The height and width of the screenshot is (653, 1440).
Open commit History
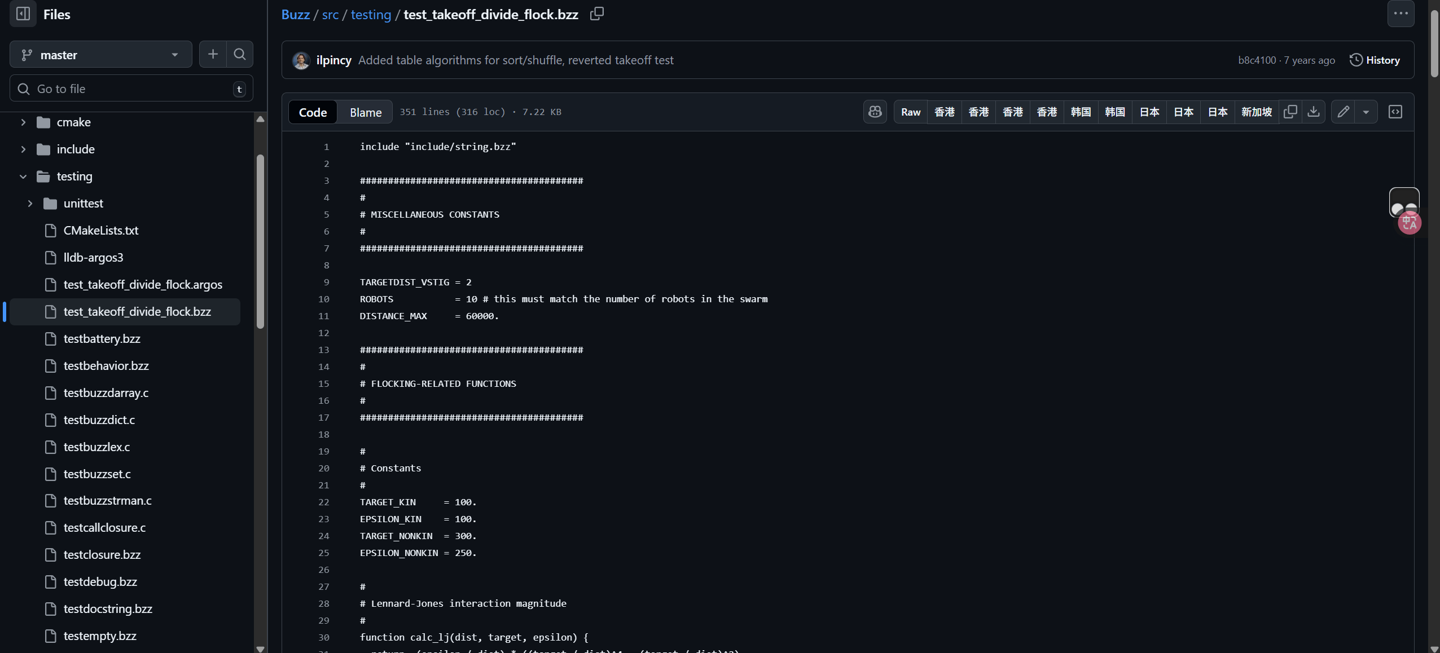coord(1375,60)
